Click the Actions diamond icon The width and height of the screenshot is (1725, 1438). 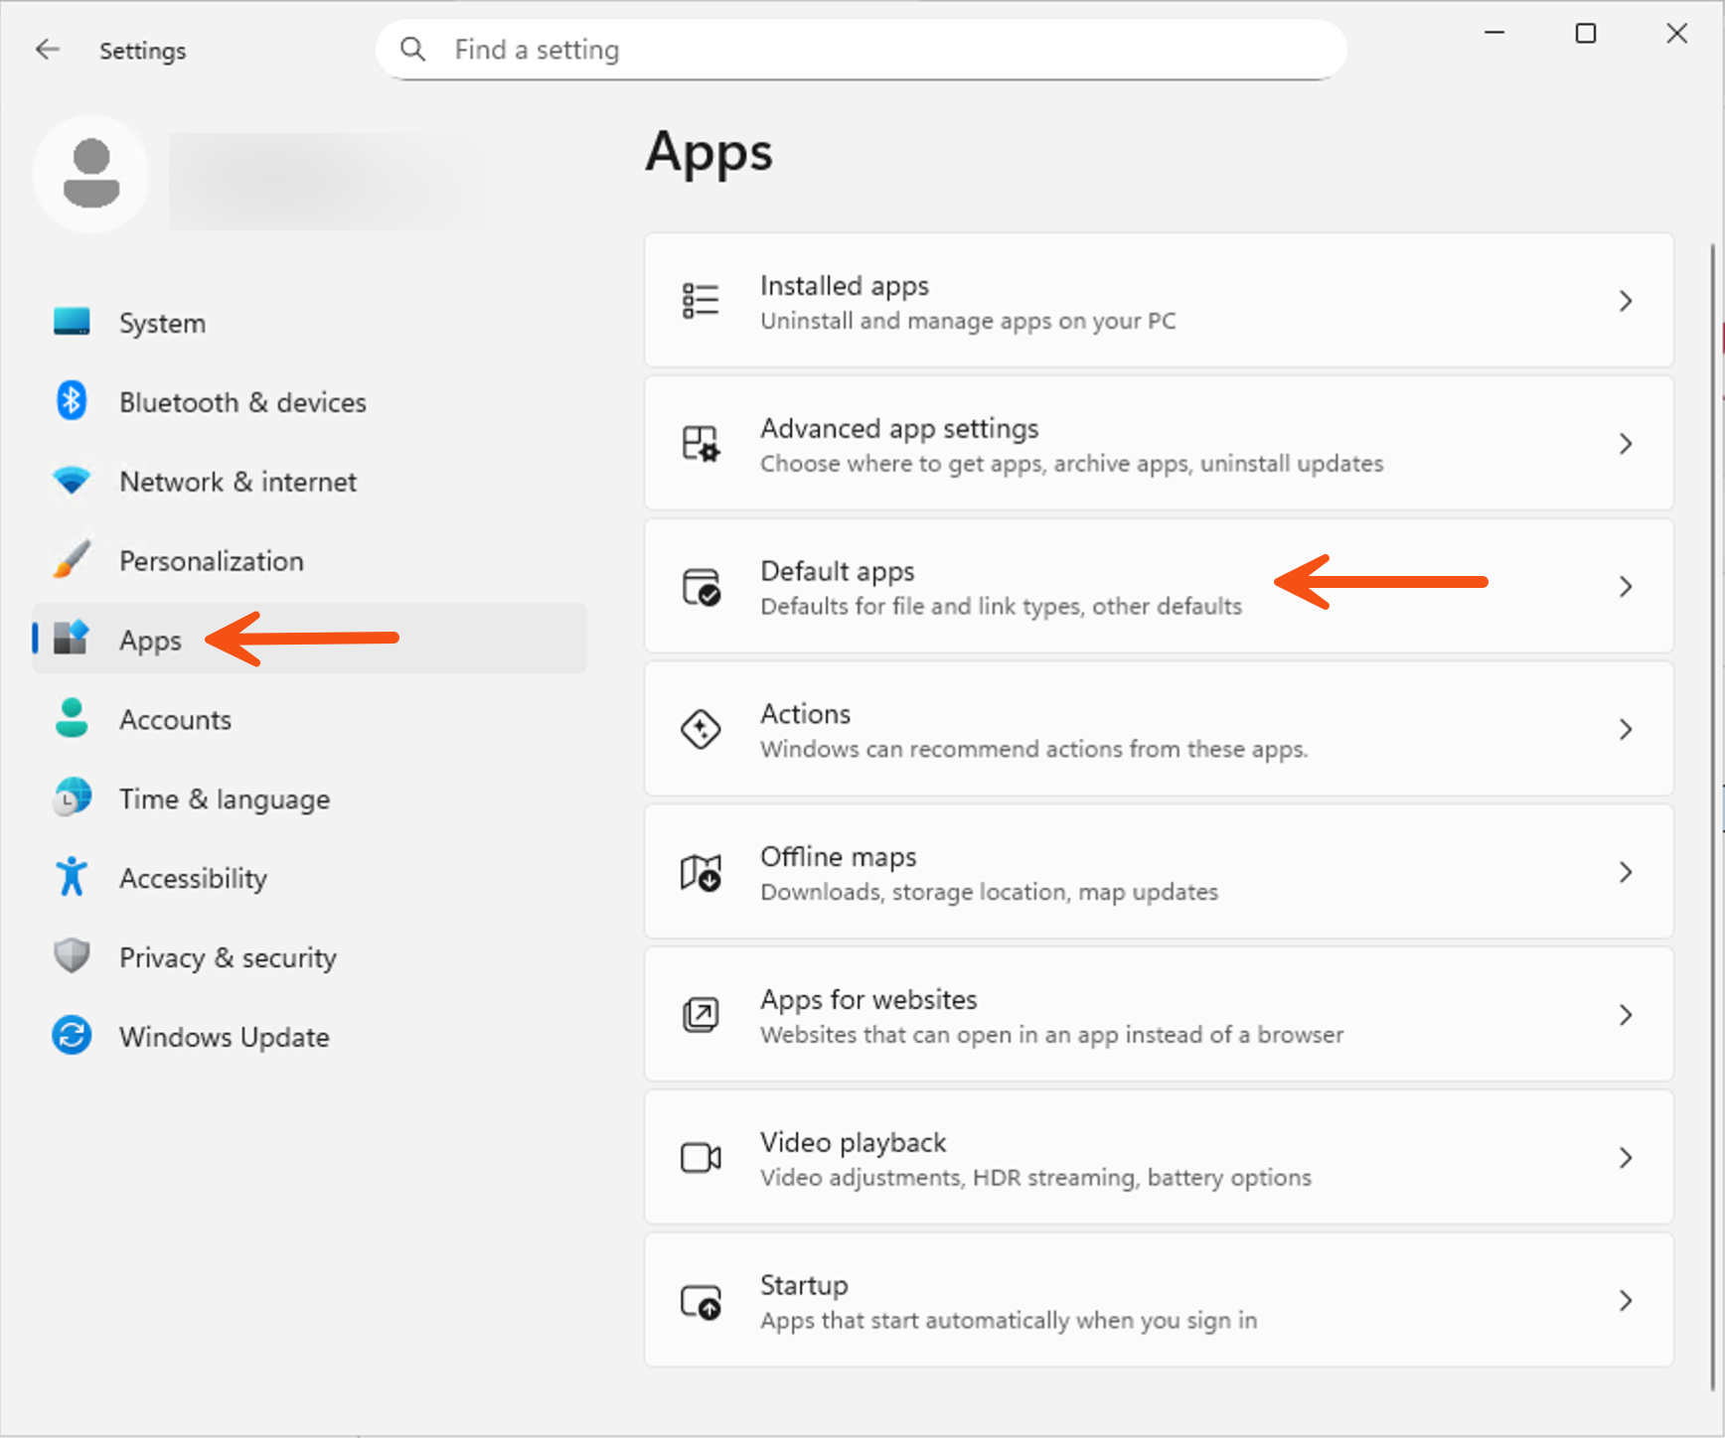point(701,729)
